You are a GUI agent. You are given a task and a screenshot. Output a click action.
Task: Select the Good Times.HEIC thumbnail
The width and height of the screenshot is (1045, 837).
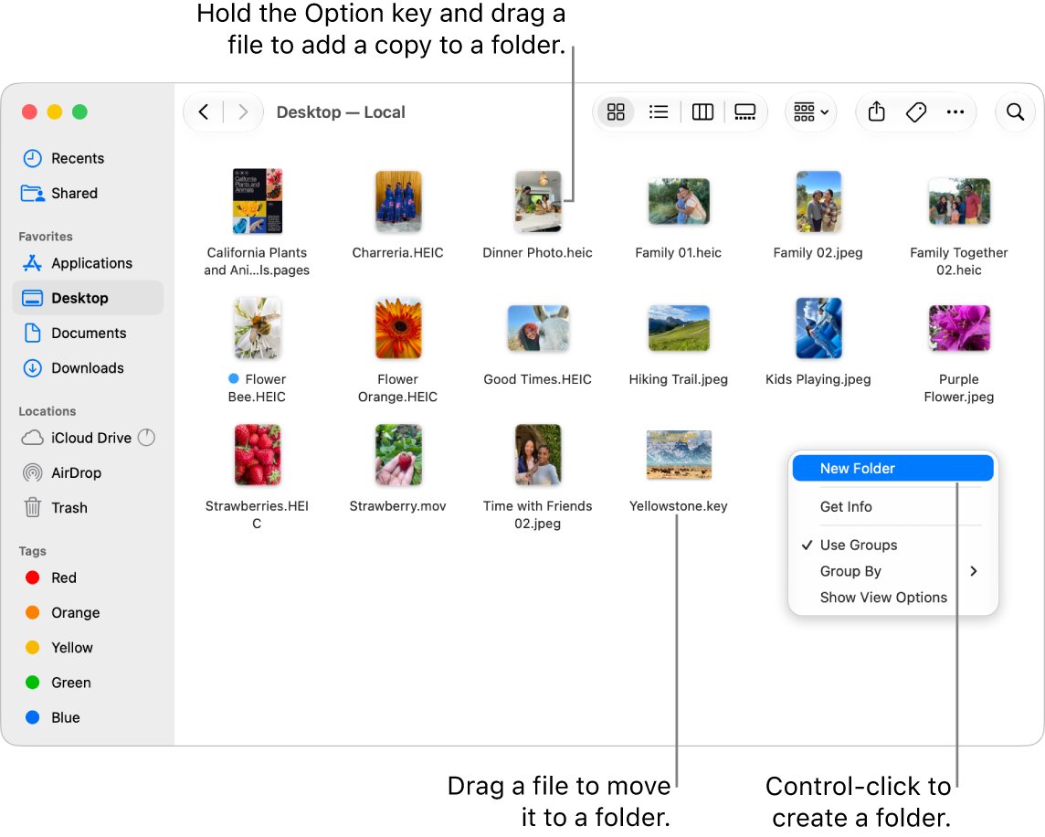pos(538,328)
